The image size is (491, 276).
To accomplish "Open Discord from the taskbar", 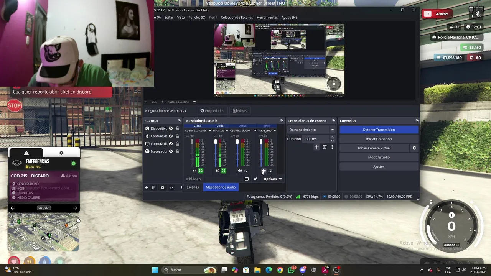I will pyautogui.click(x=303, y=270).
